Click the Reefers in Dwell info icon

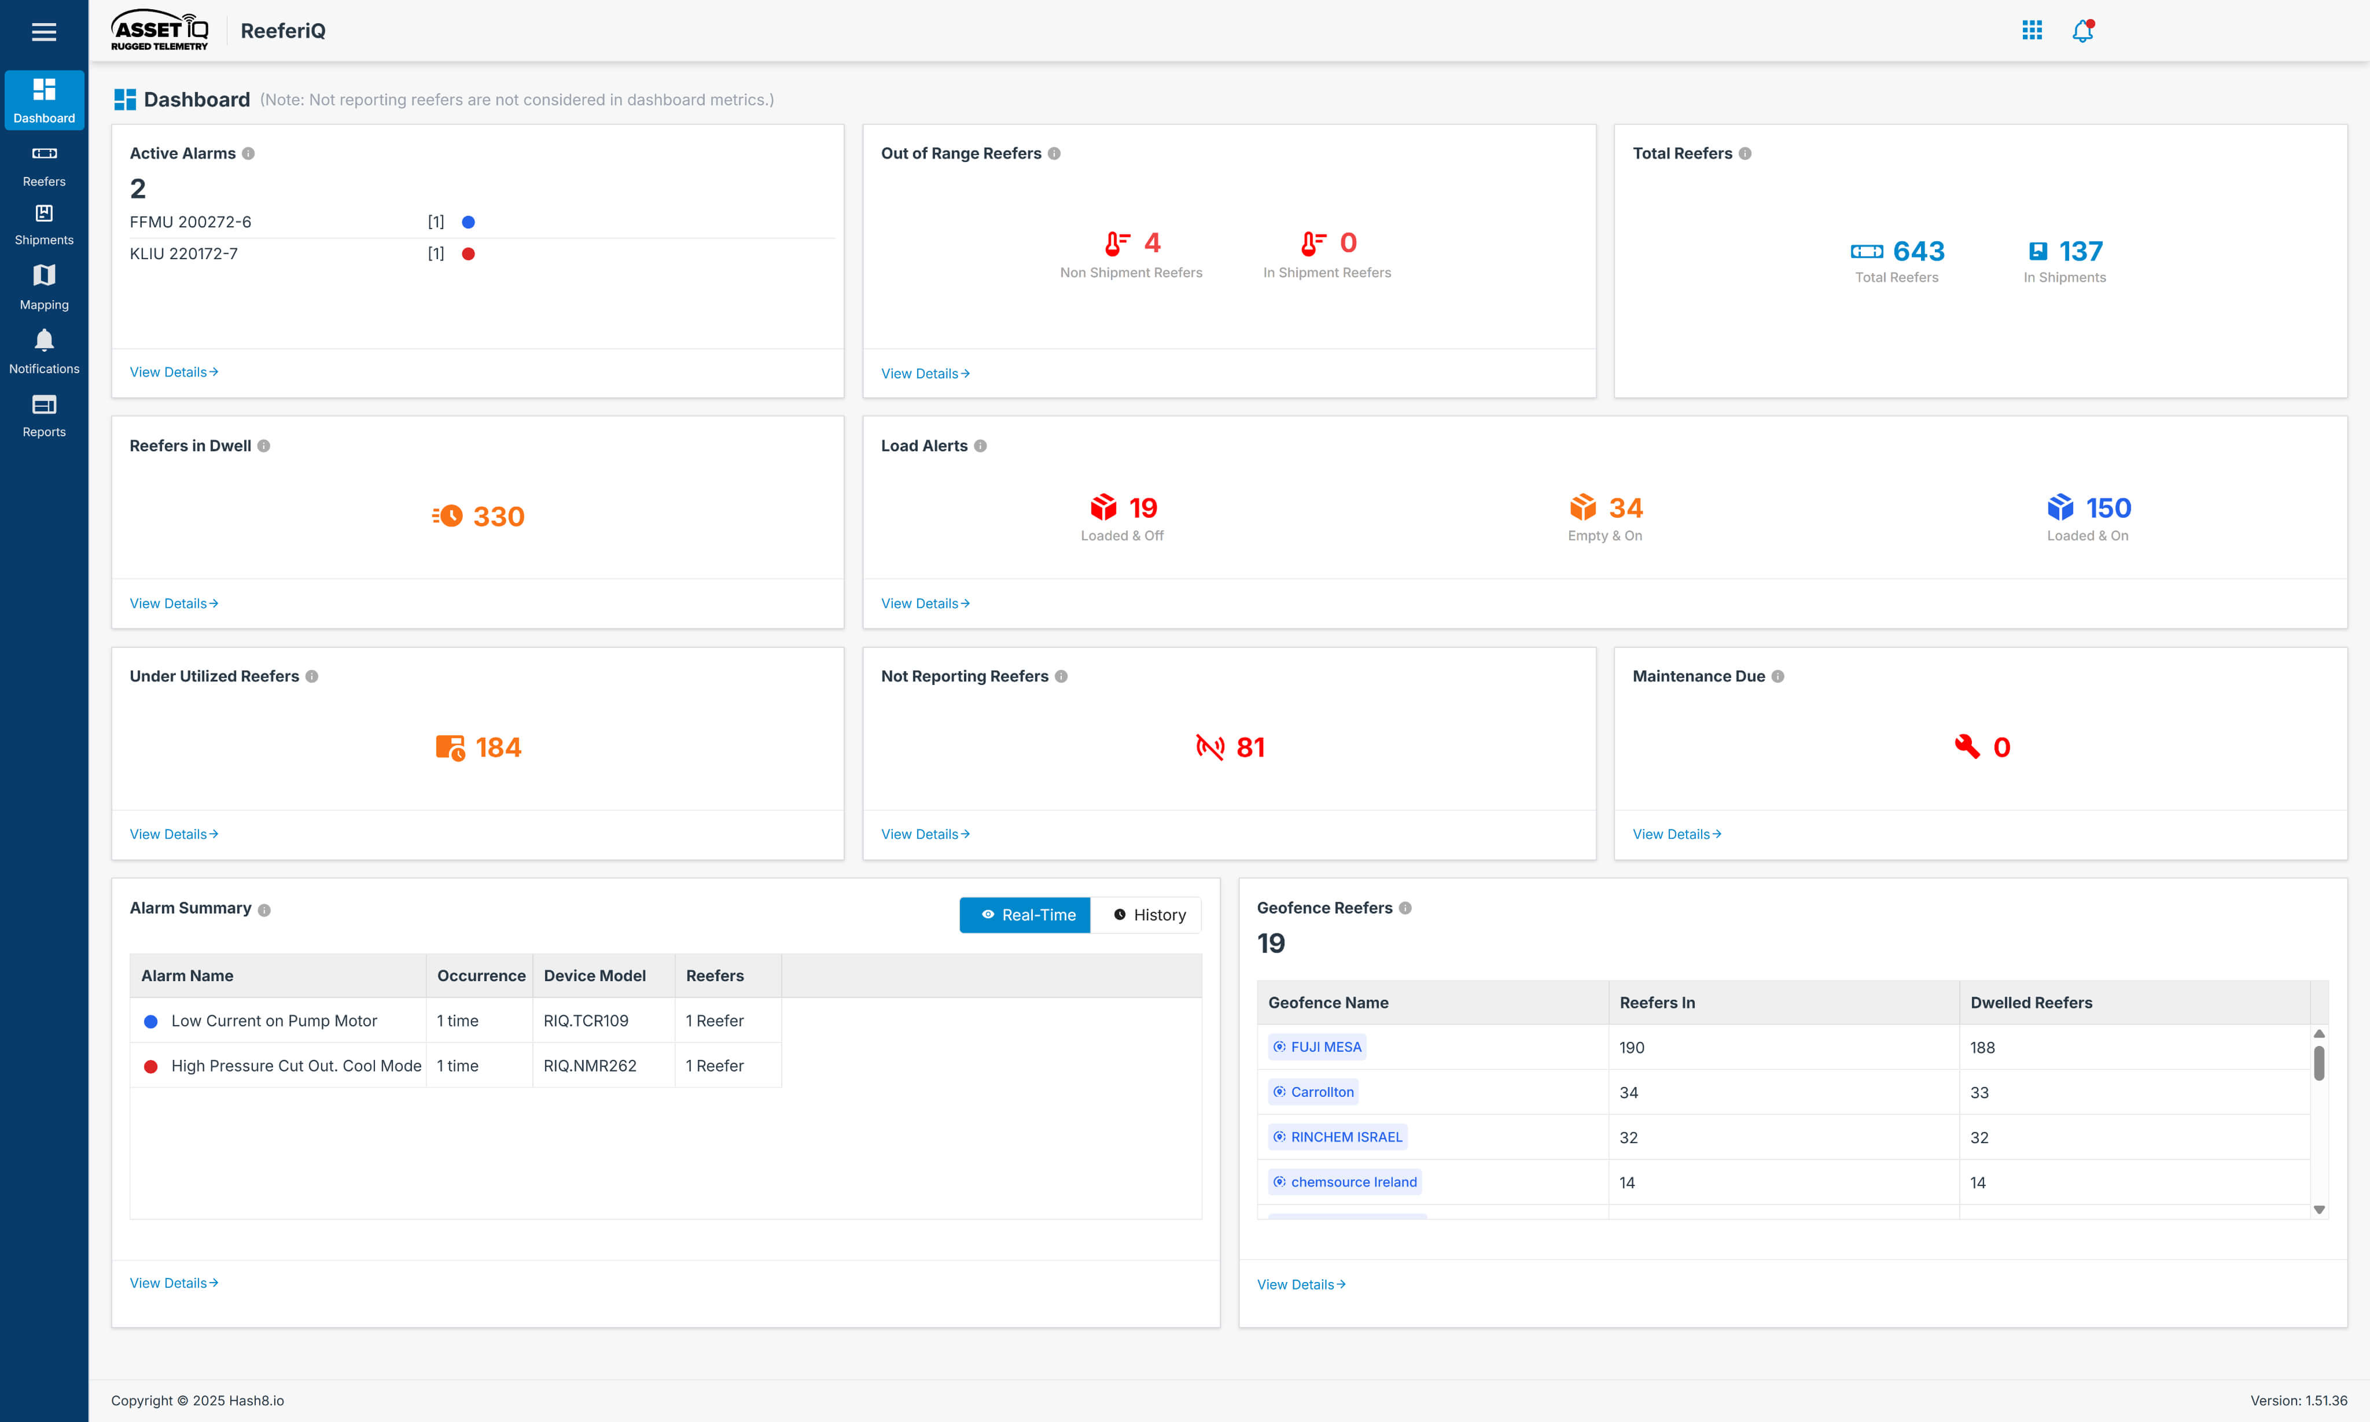263,445
